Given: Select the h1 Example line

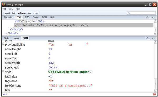Looking at the screenshot, I should click(x=29, y=21).
